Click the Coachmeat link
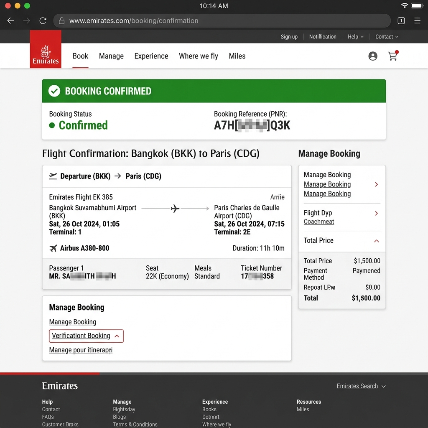The height and width of the screenshot is (428, 428). click(x=319, y=222)
